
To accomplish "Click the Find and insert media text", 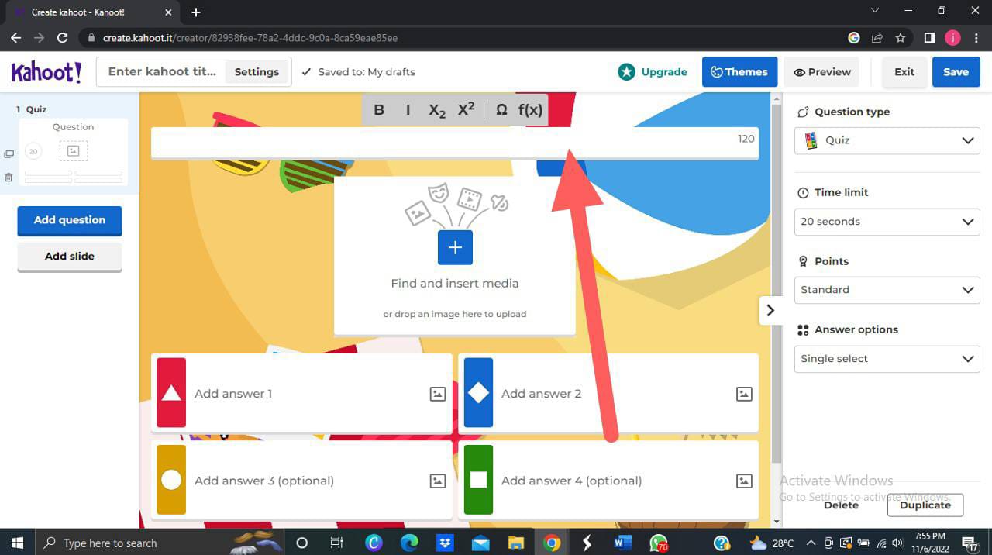I will pyautogui.click(x=455, y=284).
